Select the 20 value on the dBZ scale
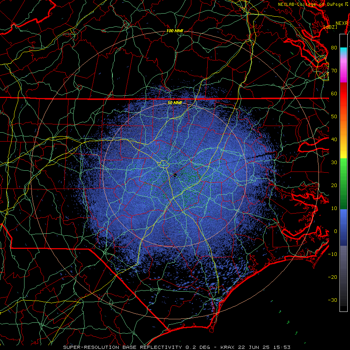Viewport: 350px width, 350px height. [334, 185]
